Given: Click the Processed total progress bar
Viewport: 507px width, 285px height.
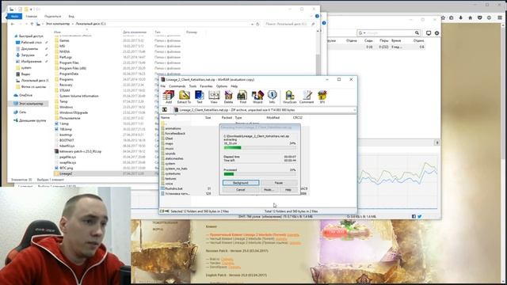Looking at the screenshot, I should point(260,174).
